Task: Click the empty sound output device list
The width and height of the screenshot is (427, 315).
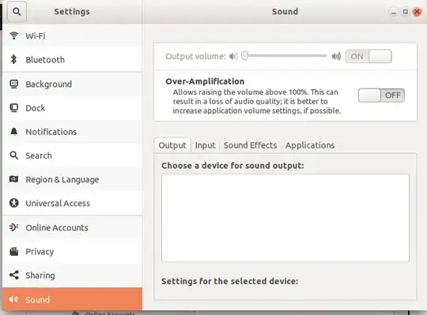Action: point(285,218)
